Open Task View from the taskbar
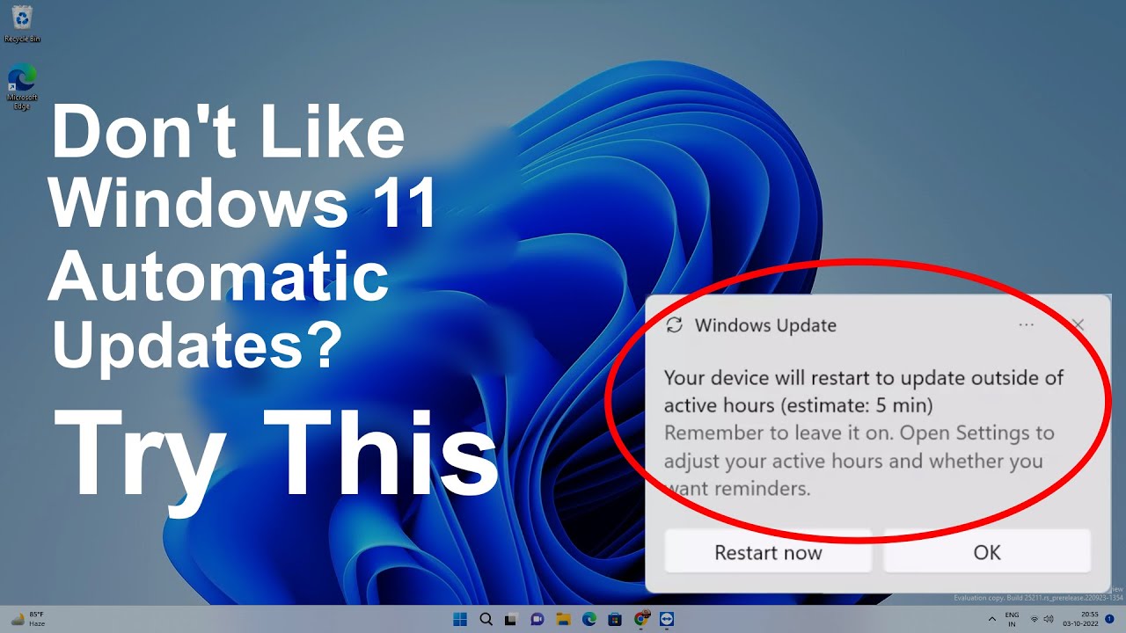 pos(511,619)
